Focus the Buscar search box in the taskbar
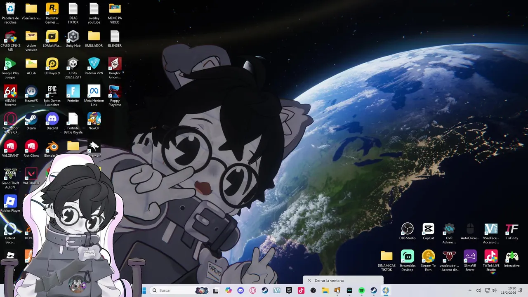Viewport: 528px width, 297px height. (179, 290)
